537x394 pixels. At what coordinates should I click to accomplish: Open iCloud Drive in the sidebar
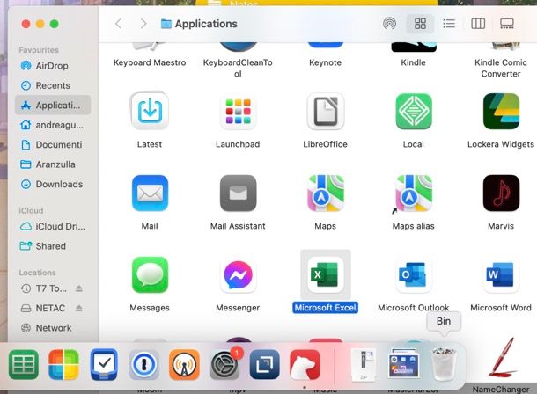[x=53, y=226]
